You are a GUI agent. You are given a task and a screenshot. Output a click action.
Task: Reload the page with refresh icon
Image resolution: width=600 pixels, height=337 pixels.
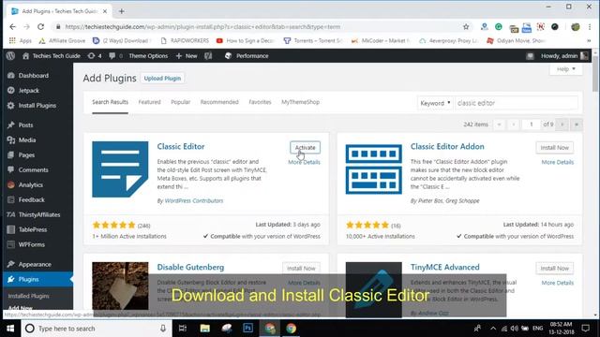[41, 27]
